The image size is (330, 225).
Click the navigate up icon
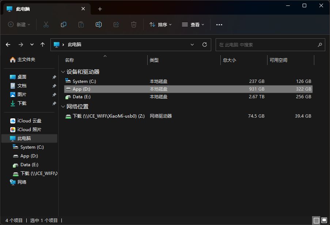[x=42, y=45]
